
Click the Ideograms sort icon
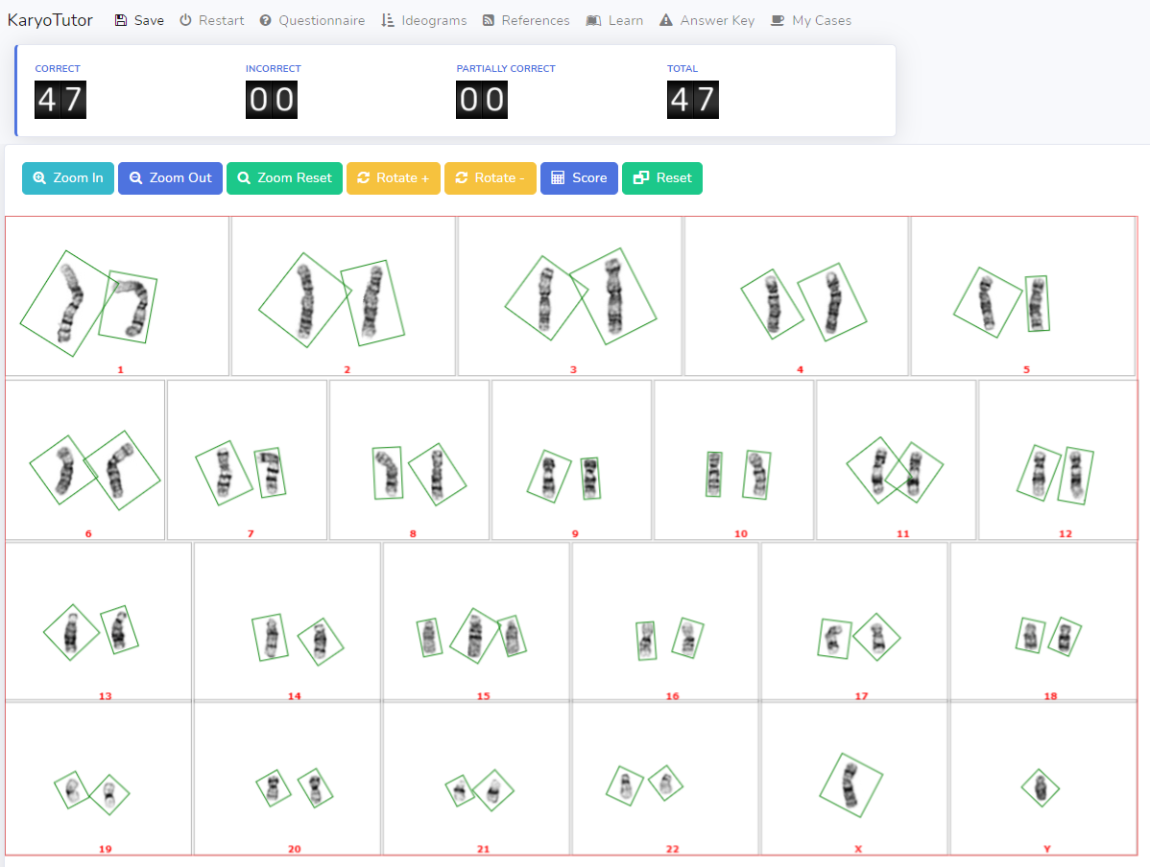pyautogui.click(x=388, y=20)
